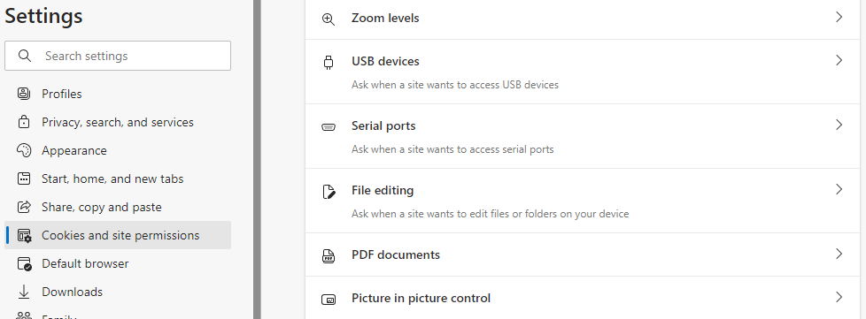Open the Default browser section
The height and width of the screenshot is (319, 866).
tap(118, 263)
